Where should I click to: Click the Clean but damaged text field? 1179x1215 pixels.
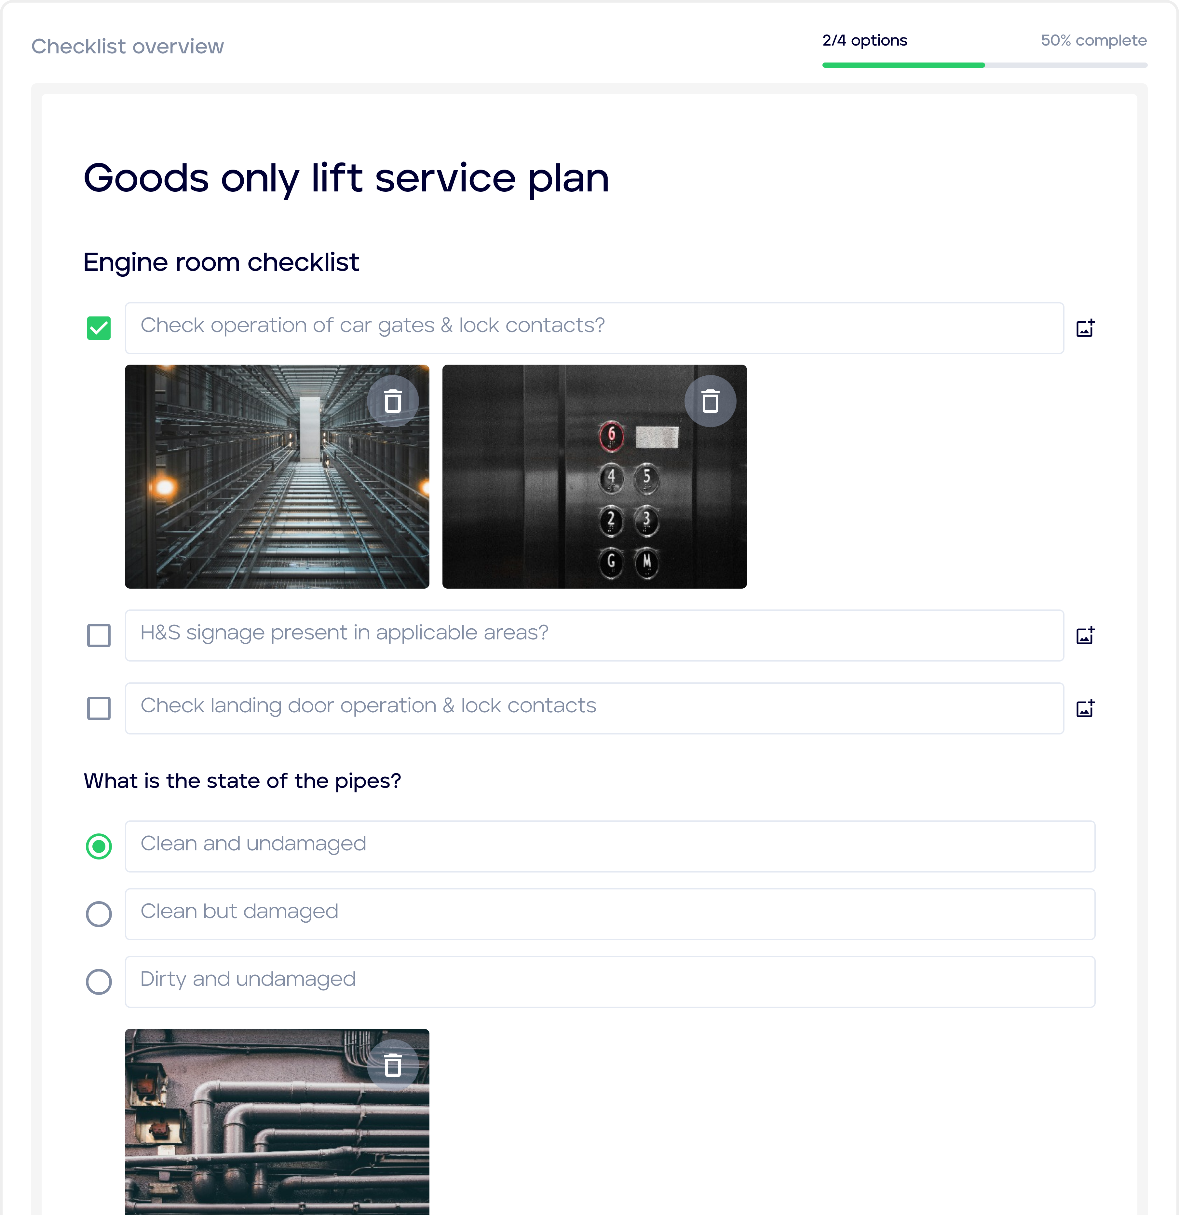tap(610, 914)
